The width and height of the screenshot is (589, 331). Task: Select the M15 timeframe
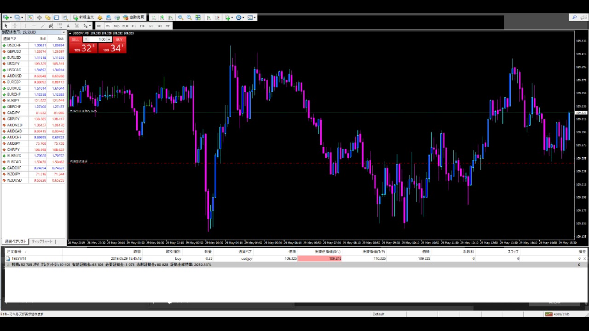117,26
